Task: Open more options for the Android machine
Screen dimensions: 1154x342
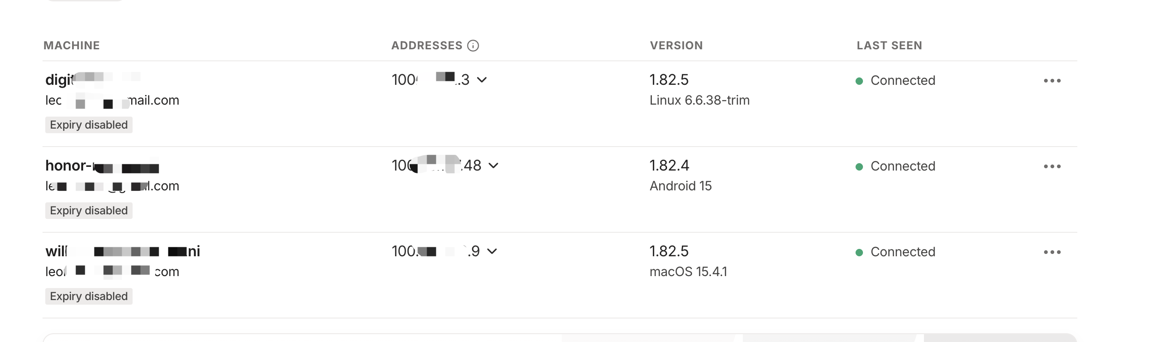Action: [1052, 166]
